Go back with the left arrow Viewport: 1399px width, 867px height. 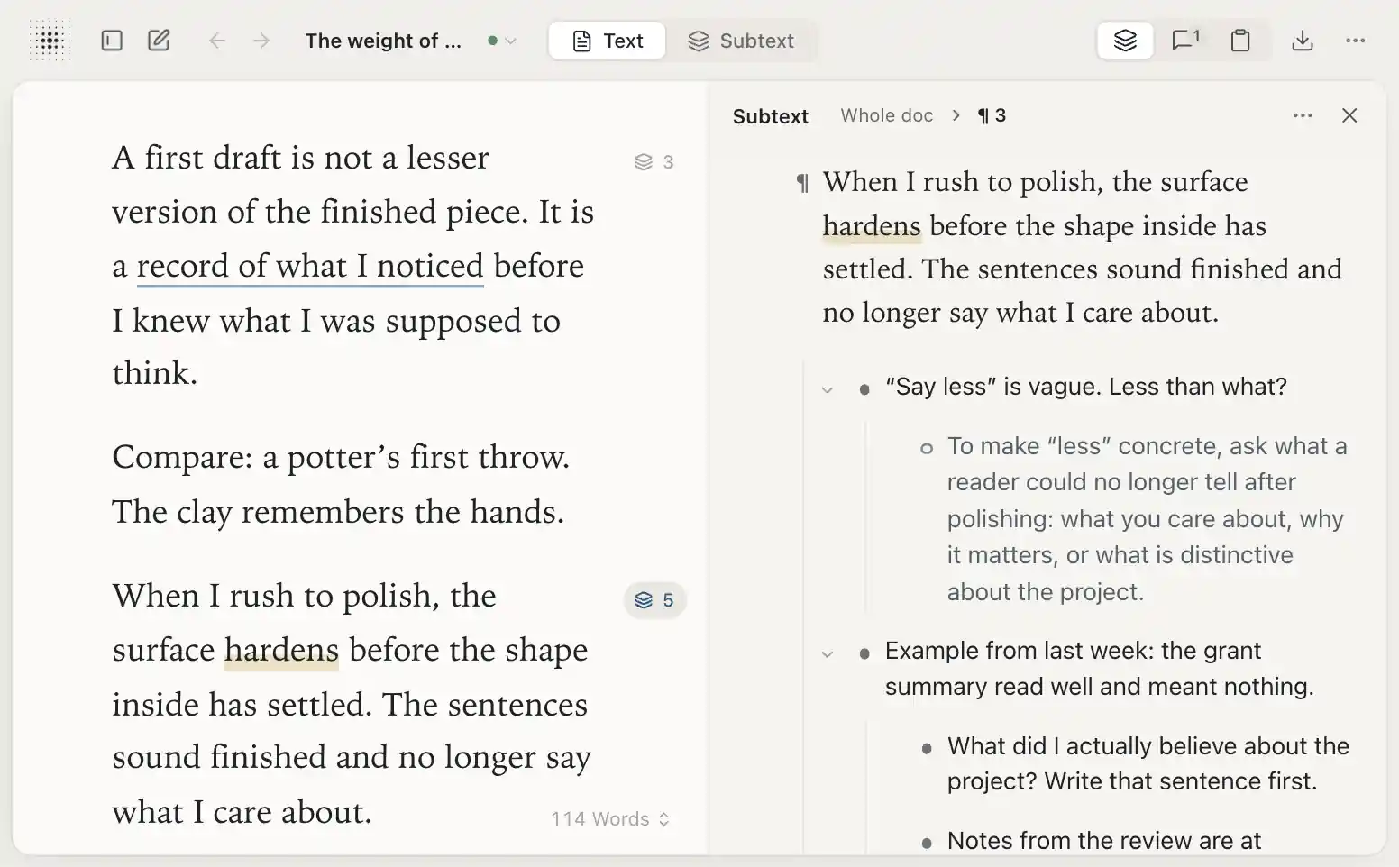pos(217,41)
